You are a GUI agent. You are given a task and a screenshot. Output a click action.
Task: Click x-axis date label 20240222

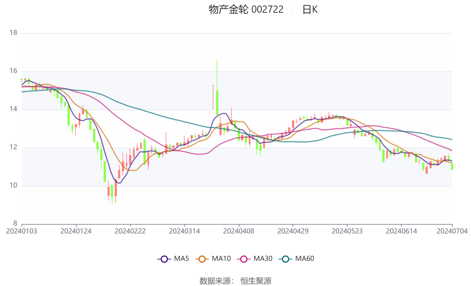pos(130,231)
